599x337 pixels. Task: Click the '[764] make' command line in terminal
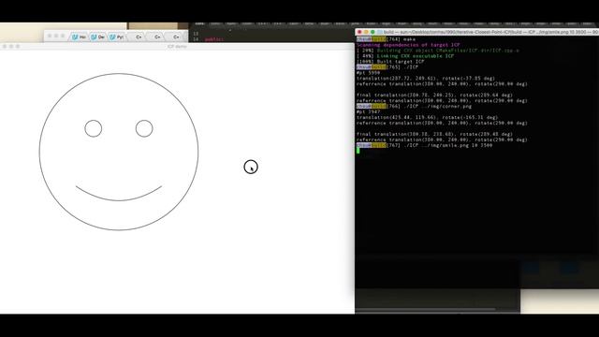pos(386,39)
